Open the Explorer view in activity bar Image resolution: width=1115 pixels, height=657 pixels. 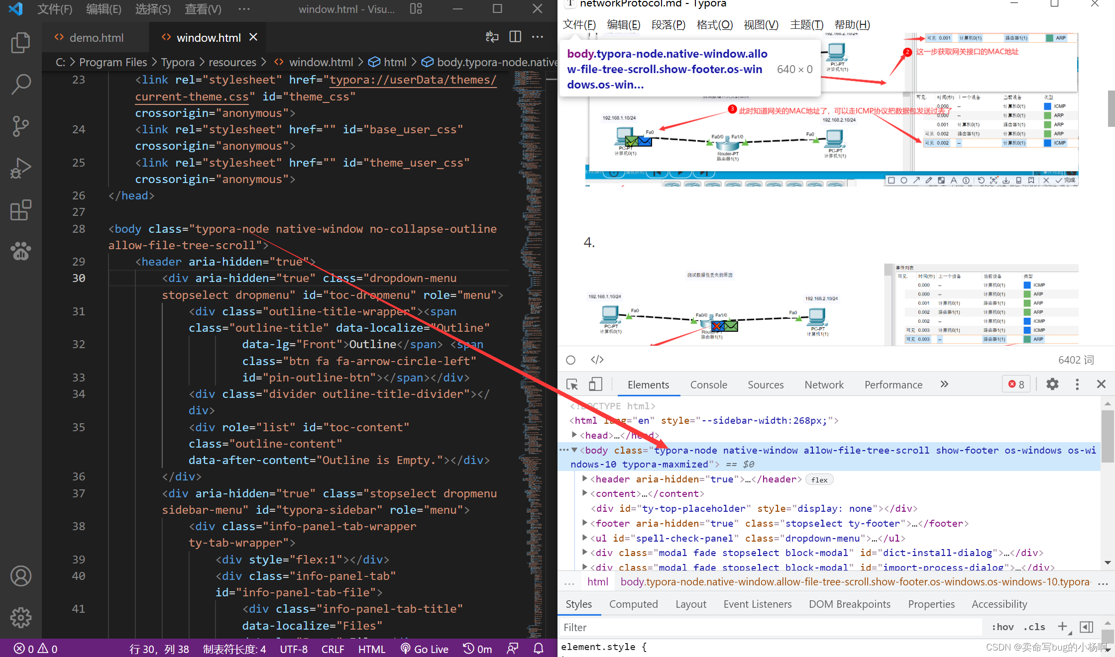20,43
